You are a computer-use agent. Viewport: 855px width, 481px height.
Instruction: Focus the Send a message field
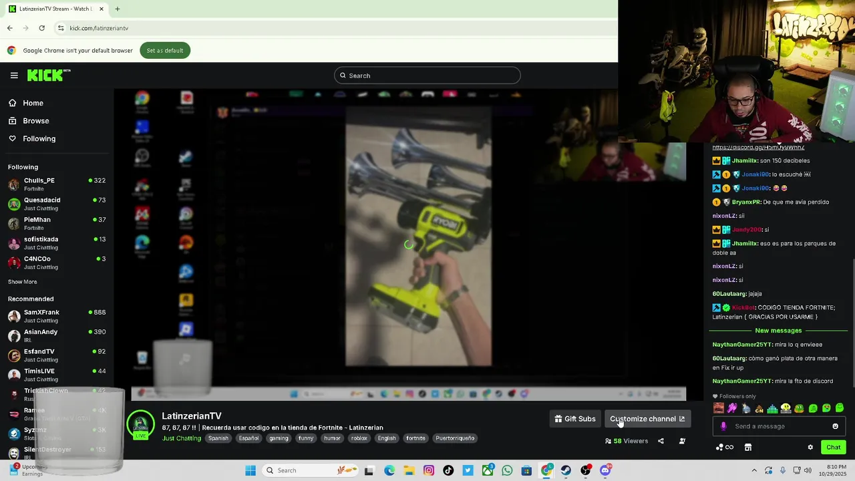778,426
